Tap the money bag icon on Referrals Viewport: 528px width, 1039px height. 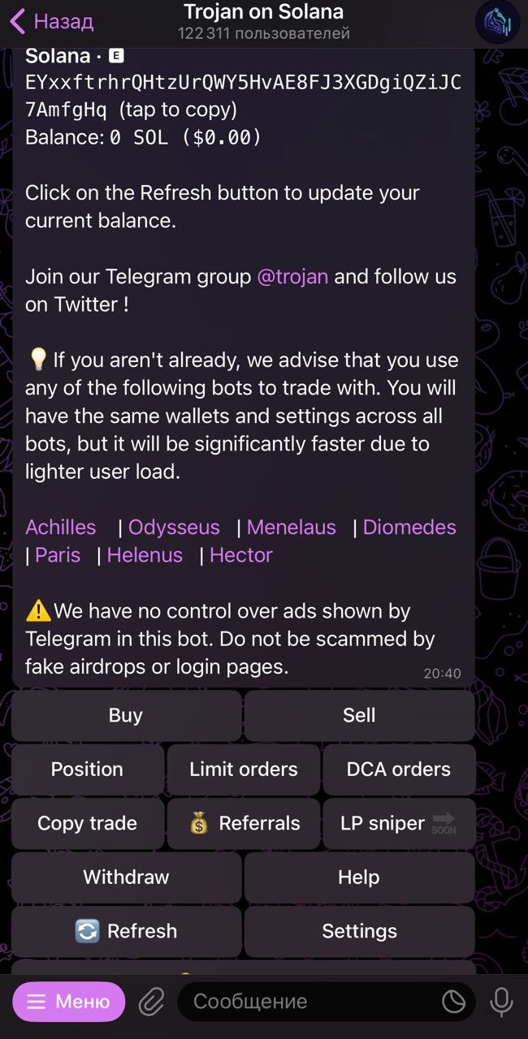(x=197, y=823)
